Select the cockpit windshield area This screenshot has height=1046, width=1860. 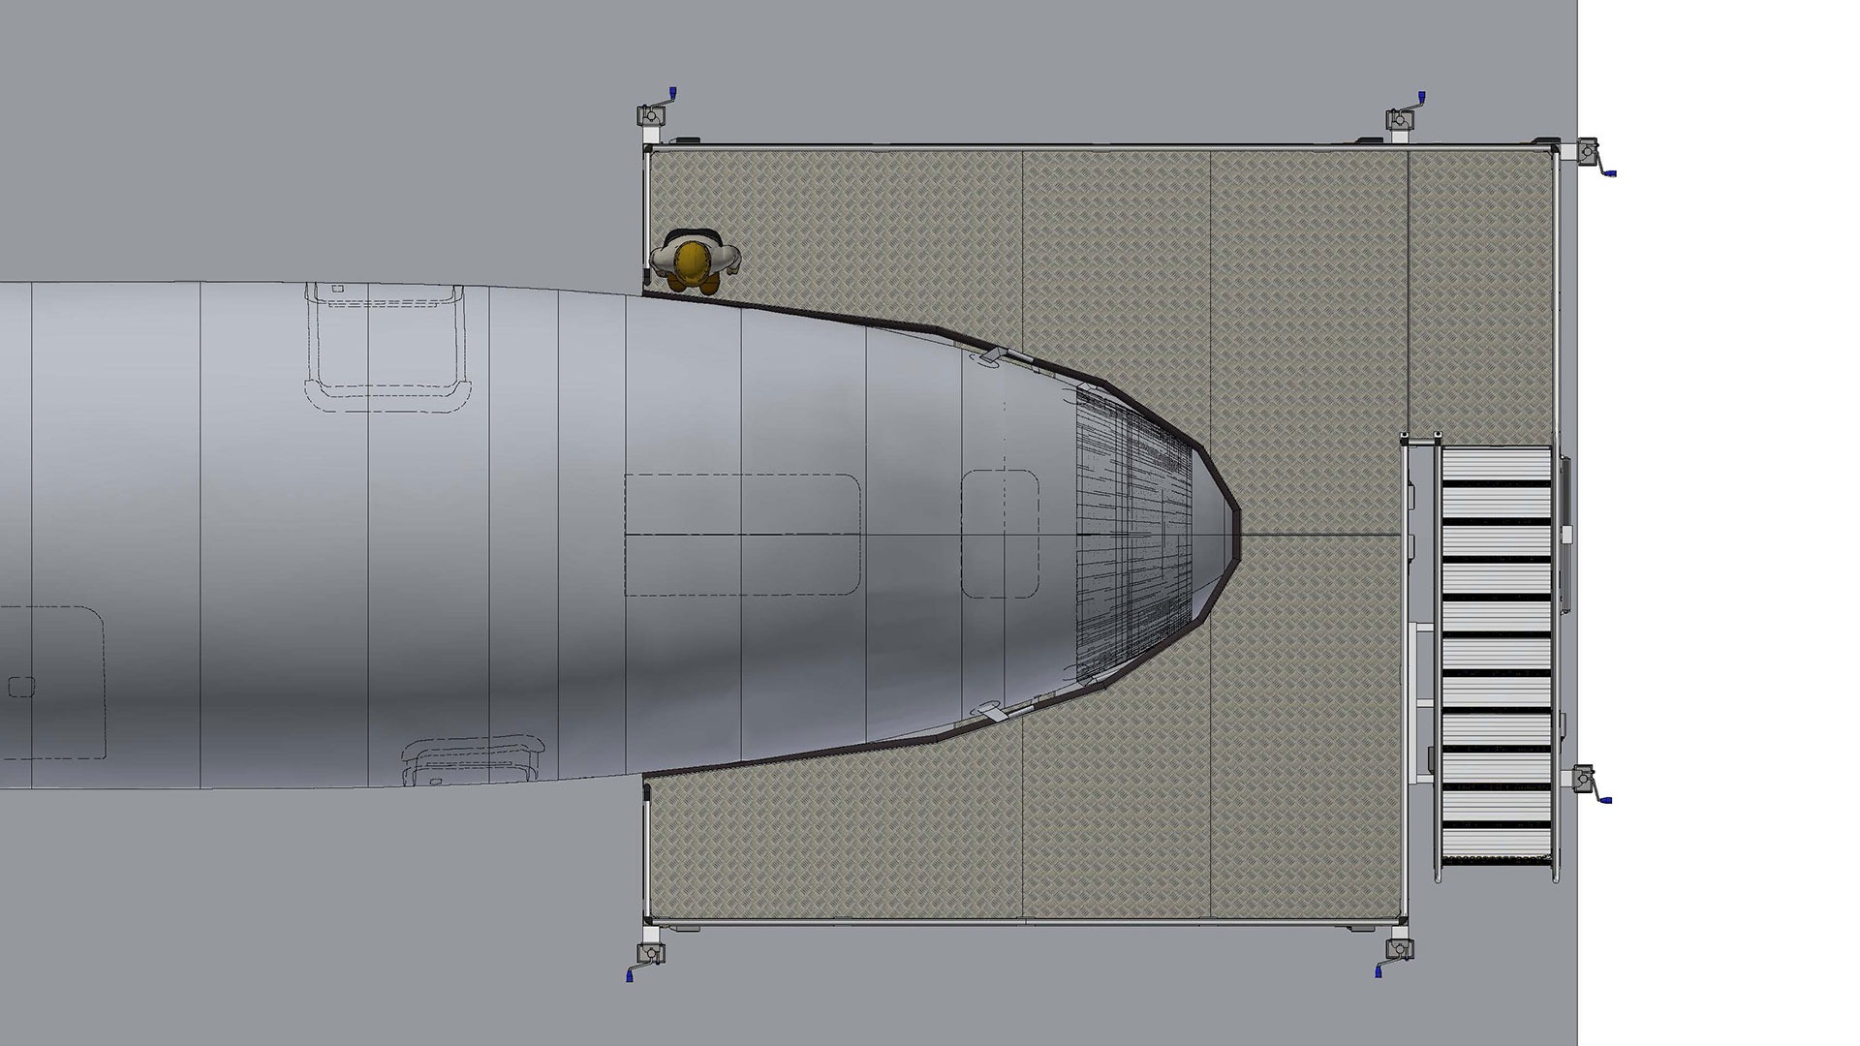1133,533
